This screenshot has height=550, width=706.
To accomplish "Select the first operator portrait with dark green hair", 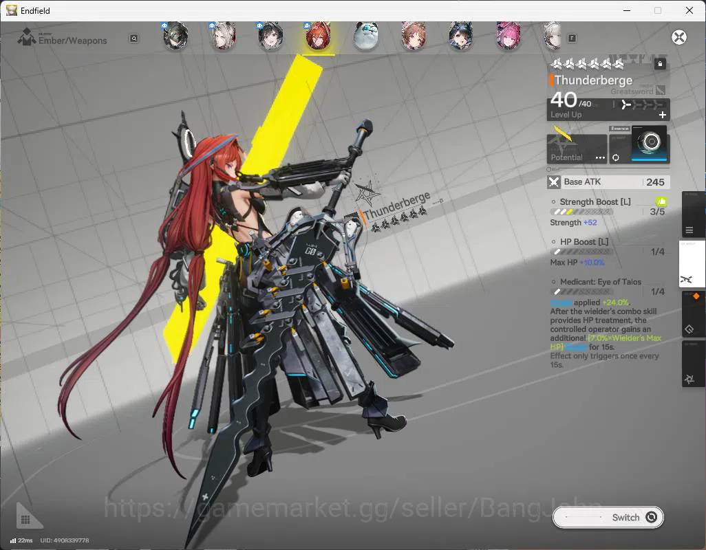I will 175,36.
